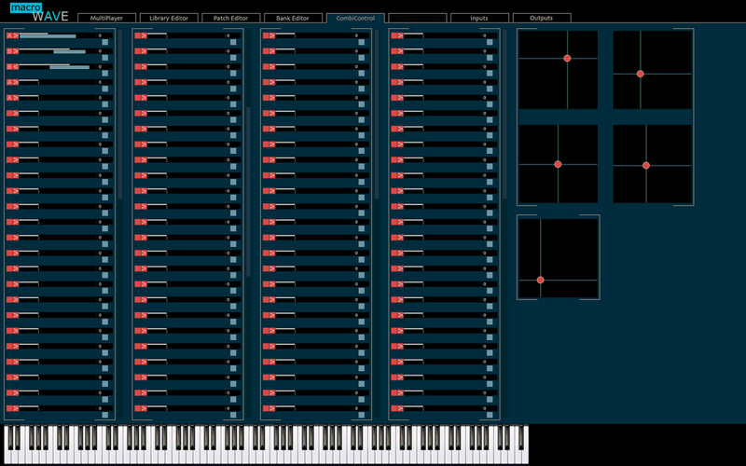The width and height of the screenshot is (746, 466).
Task: Click the '>' arrow in fourth column's top row
Action: 401,35
